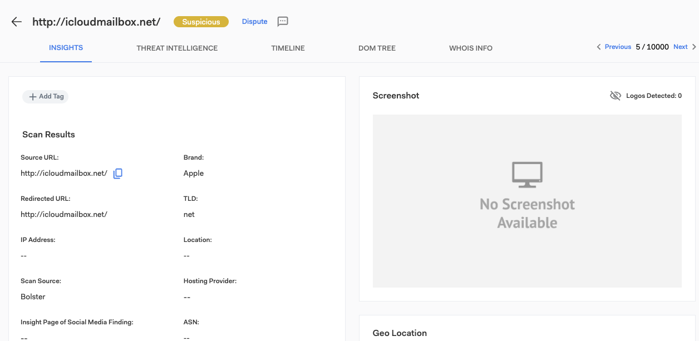Screen dimensions: 699x341
Task: Click the left chevron beside Previous
Action: tap(599, 47)
